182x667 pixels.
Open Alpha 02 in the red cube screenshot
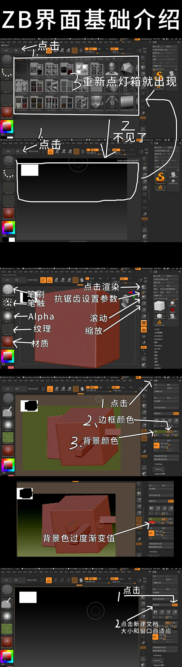coord(8,317)
